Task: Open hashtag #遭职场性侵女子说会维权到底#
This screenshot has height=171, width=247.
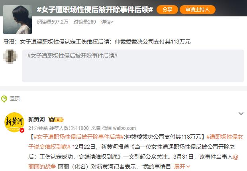Action: [136, 142]
